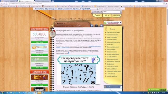Open the Chrome menu icon
The image size is (168, 94).
click(x=167, y=4)
